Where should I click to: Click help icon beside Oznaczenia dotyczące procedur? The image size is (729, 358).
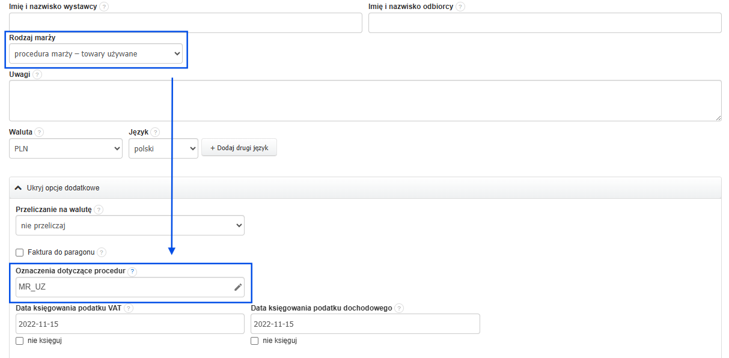132,272
